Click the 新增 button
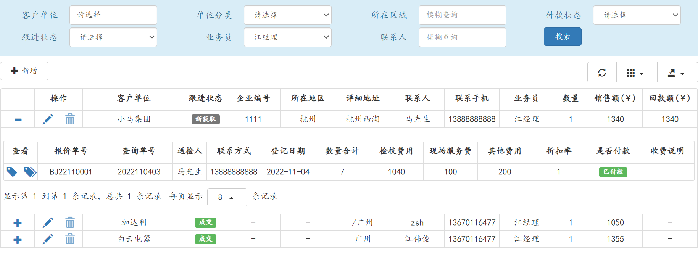This screenshot has height=253, width=698. click(x=24, y=71)
